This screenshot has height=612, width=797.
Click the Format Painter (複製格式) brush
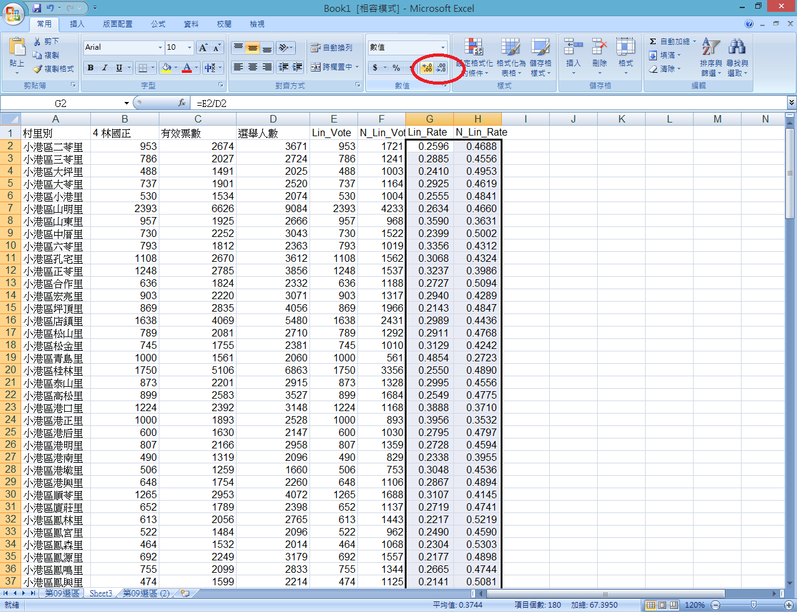coord(38,69)
